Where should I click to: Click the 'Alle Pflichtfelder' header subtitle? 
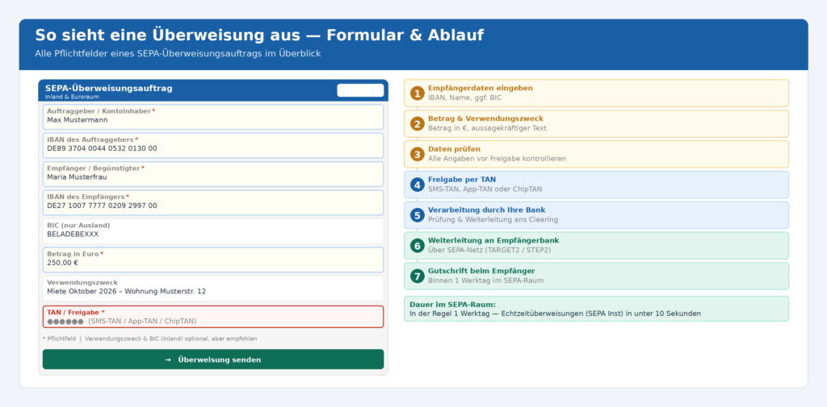click(178, 54)
